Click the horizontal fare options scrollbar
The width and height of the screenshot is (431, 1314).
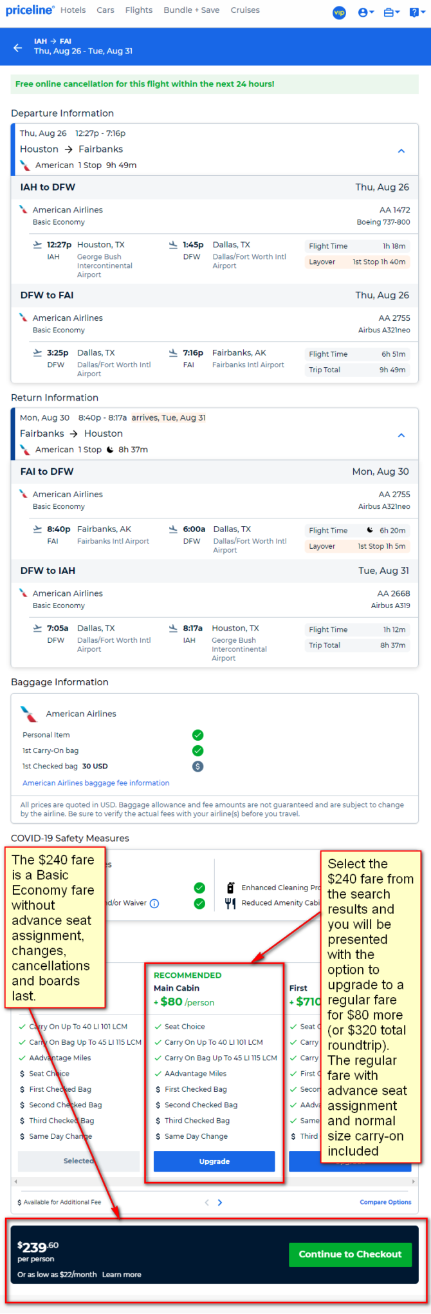point(215,1181)
